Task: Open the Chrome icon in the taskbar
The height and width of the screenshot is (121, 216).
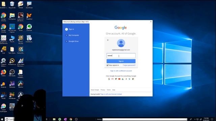Action: pos(71,119)
